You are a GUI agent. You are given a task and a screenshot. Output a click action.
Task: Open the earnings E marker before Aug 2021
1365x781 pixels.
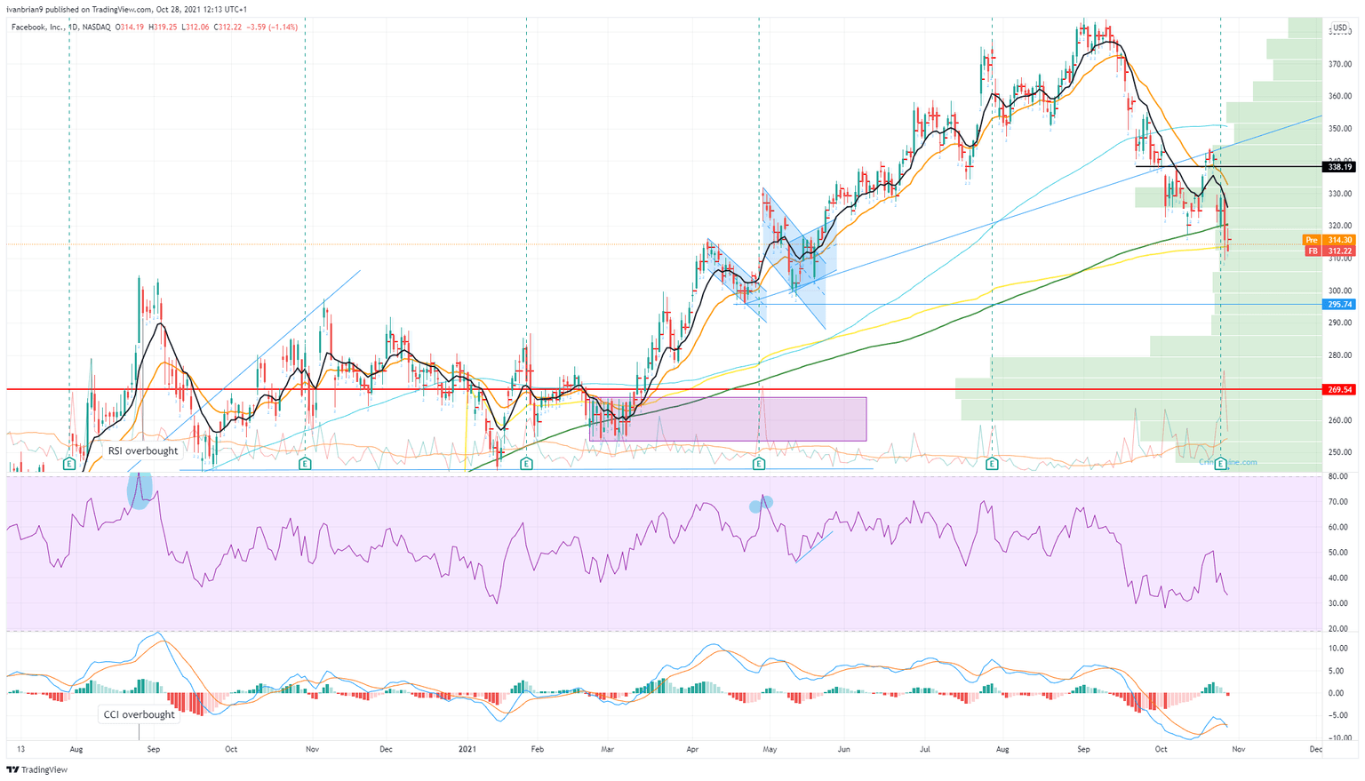point(992,464)
